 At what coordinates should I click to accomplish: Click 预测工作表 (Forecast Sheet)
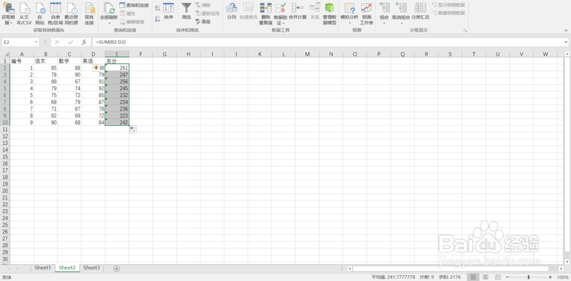(x=367, y=14)
